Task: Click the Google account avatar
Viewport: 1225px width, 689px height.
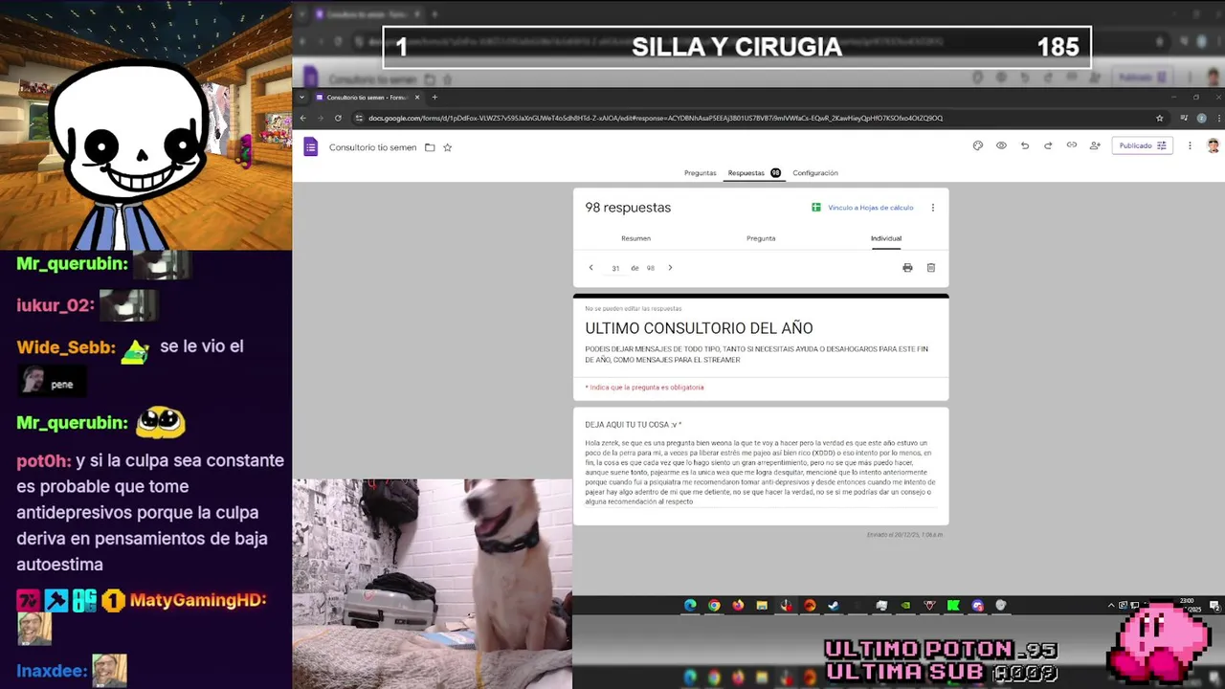Action: pos(1213,145)
